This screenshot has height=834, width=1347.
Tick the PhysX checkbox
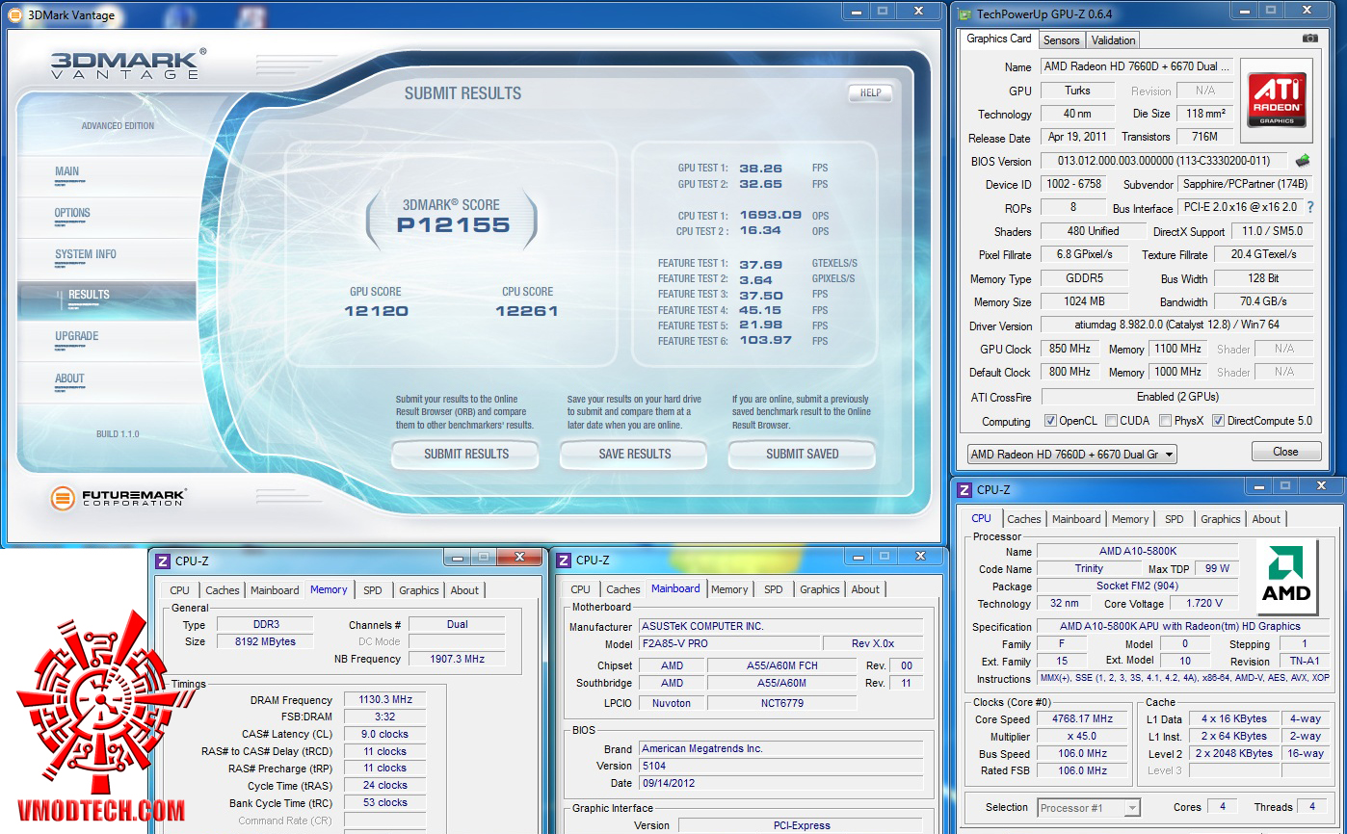(1166, 421)
